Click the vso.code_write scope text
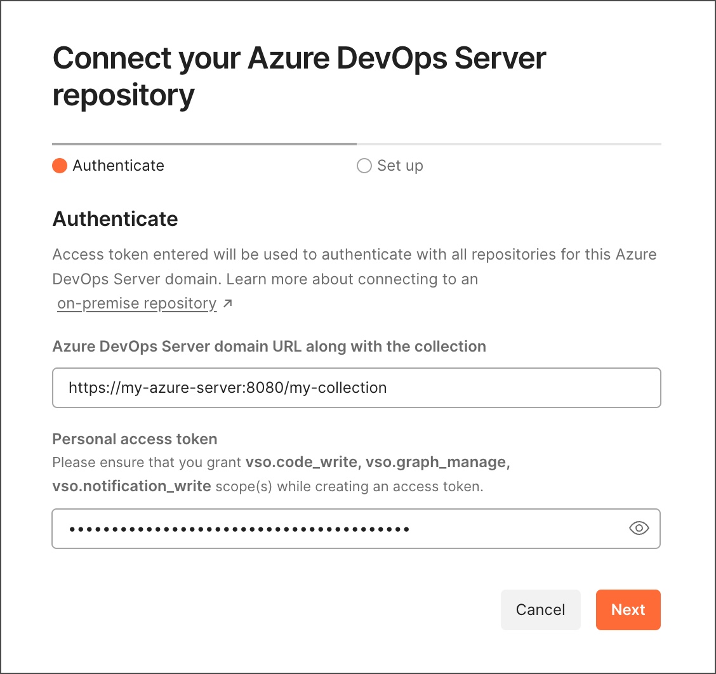This screenshot has width=716, height=674. pos(301,463)
